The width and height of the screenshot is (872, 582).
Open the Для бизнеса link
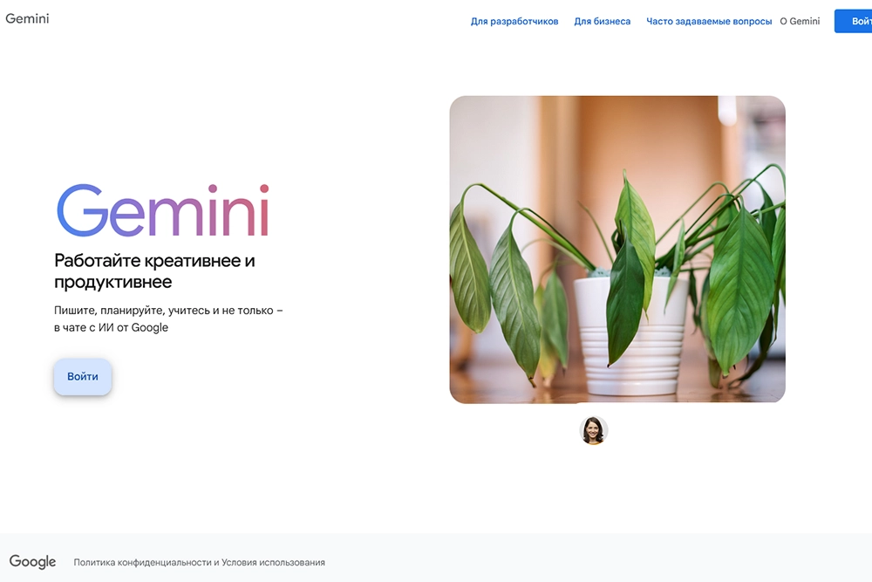point(603,21)
